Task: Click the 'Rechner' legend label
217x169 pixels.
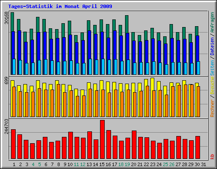Action: click(x=212, y=108)
